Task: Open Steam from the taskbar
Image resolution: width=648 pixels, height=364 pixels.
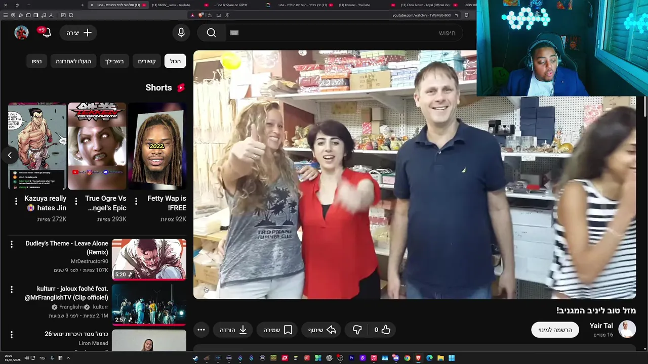Action: 195,358
